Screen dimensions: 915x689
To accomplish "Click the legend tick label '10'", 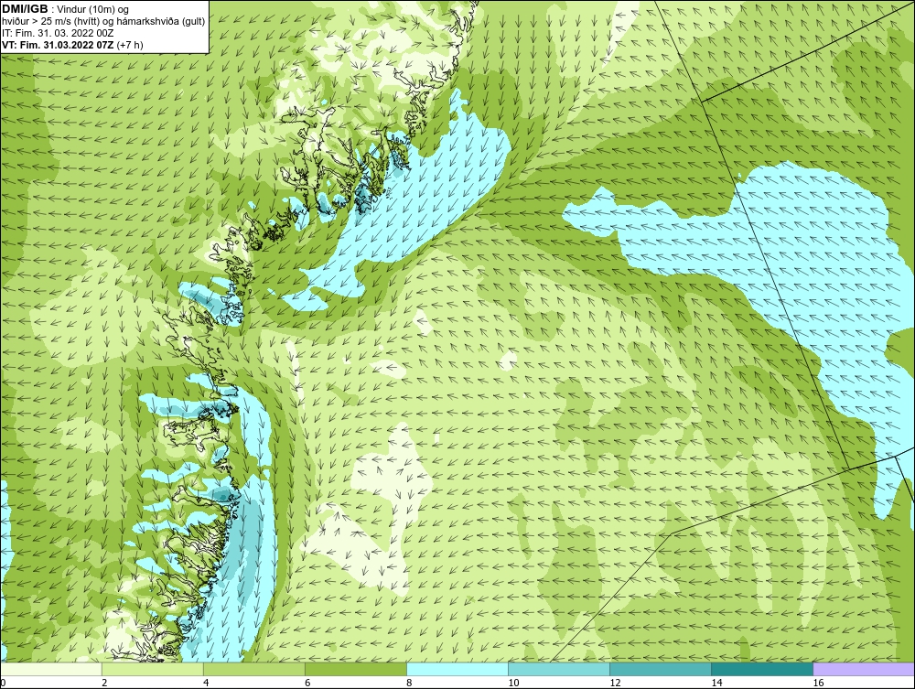I will click(513, 683).
